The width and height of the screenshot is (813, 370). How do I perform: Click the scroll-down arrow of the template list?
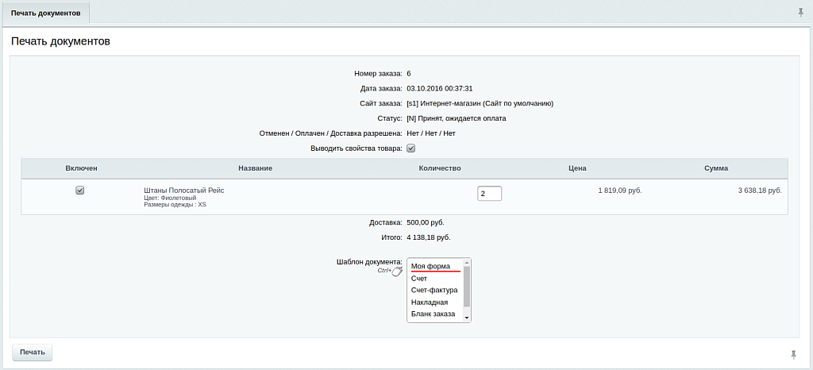point(468,317)
